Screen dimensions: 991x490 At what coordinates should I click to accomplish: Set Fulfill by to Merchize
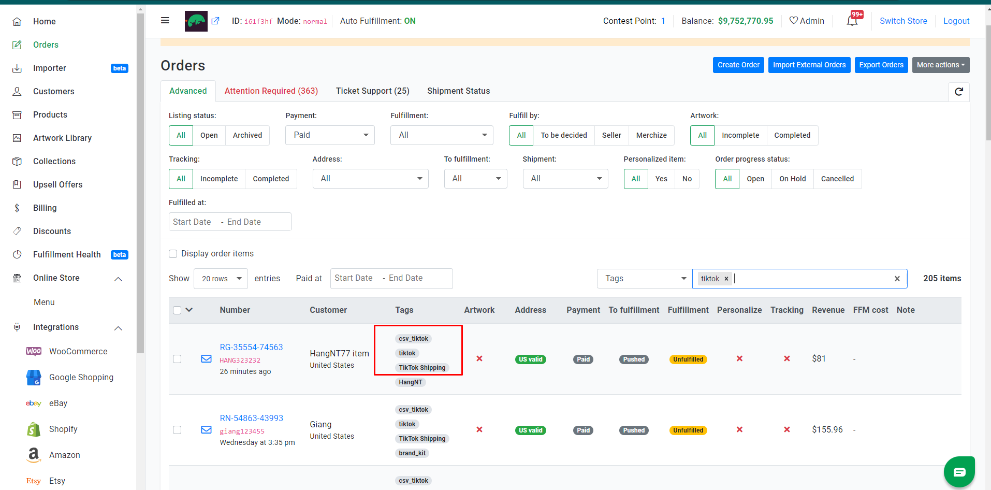[x=651, y=135]
